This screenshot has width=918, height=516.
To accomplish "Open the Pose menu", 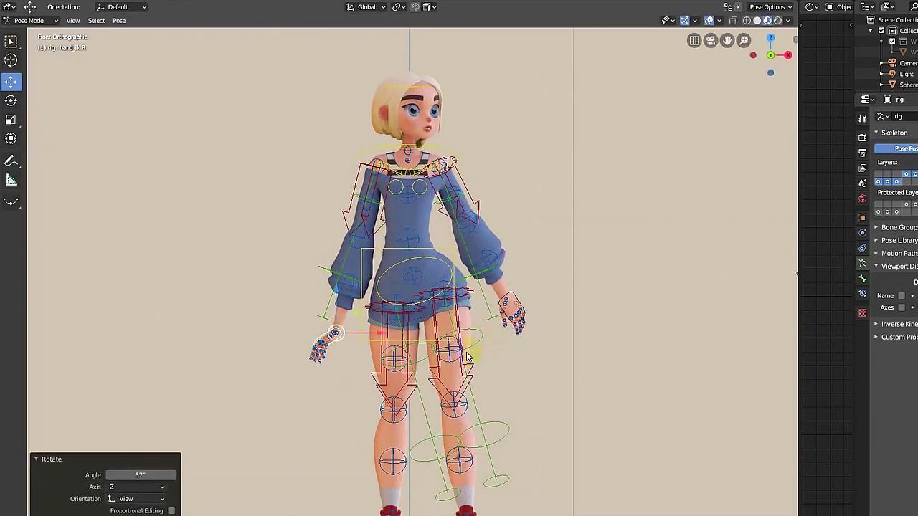I will [x=119, y=20].
